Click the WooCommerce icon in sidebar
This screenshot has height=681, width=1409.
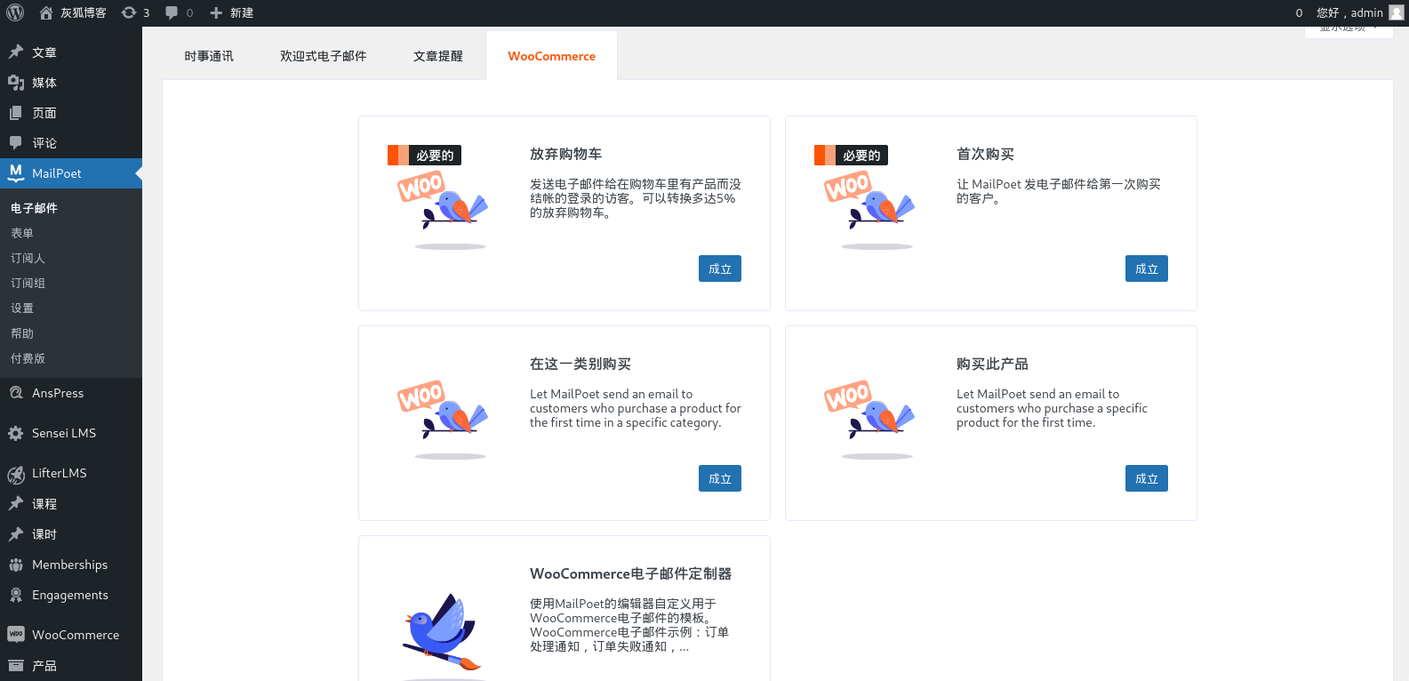click(16, 635)
